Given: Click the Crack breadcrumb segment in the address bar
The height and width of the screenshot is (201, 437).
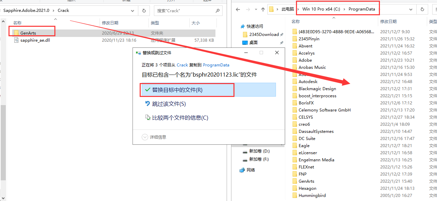Looking at the screenshot, I should click(x=63, y=11).
